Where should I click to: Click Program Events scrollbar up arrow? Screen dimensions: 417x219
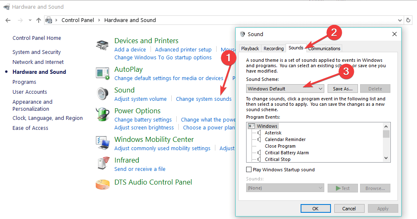point(386,127)
